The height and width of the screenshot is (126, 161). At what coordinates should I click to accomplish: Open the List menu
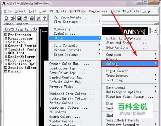click(32, 11)
